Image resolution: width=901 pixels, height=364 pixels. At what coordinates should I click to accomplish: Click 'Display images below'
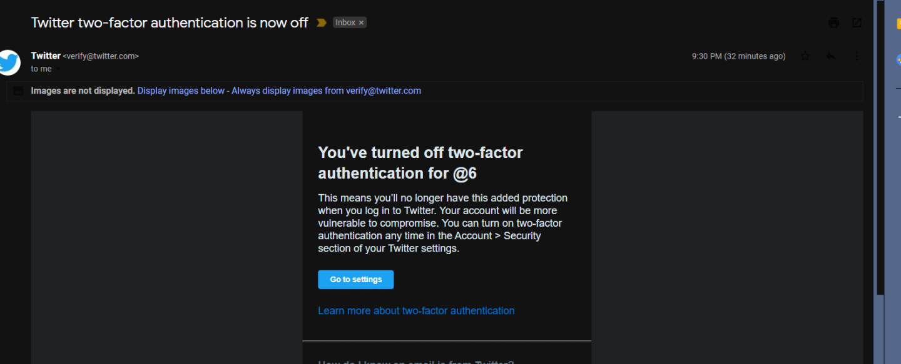(180, 91)
